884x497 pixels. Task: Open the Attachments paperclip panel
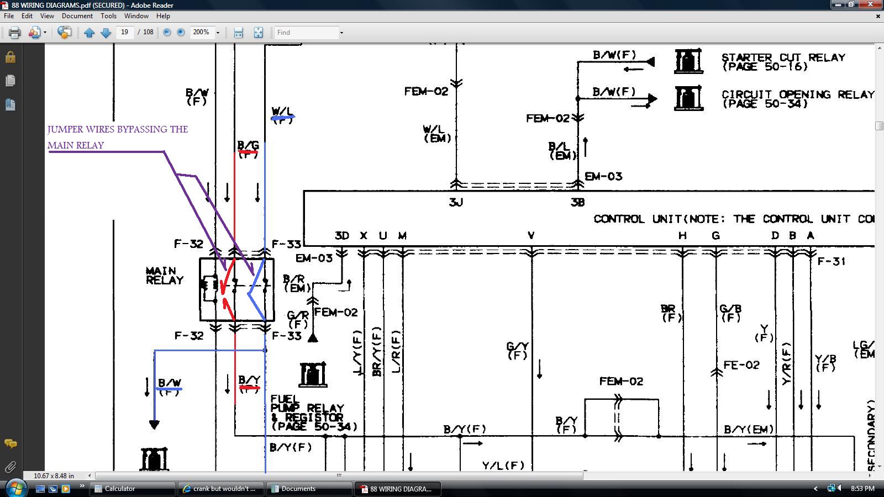10,468
